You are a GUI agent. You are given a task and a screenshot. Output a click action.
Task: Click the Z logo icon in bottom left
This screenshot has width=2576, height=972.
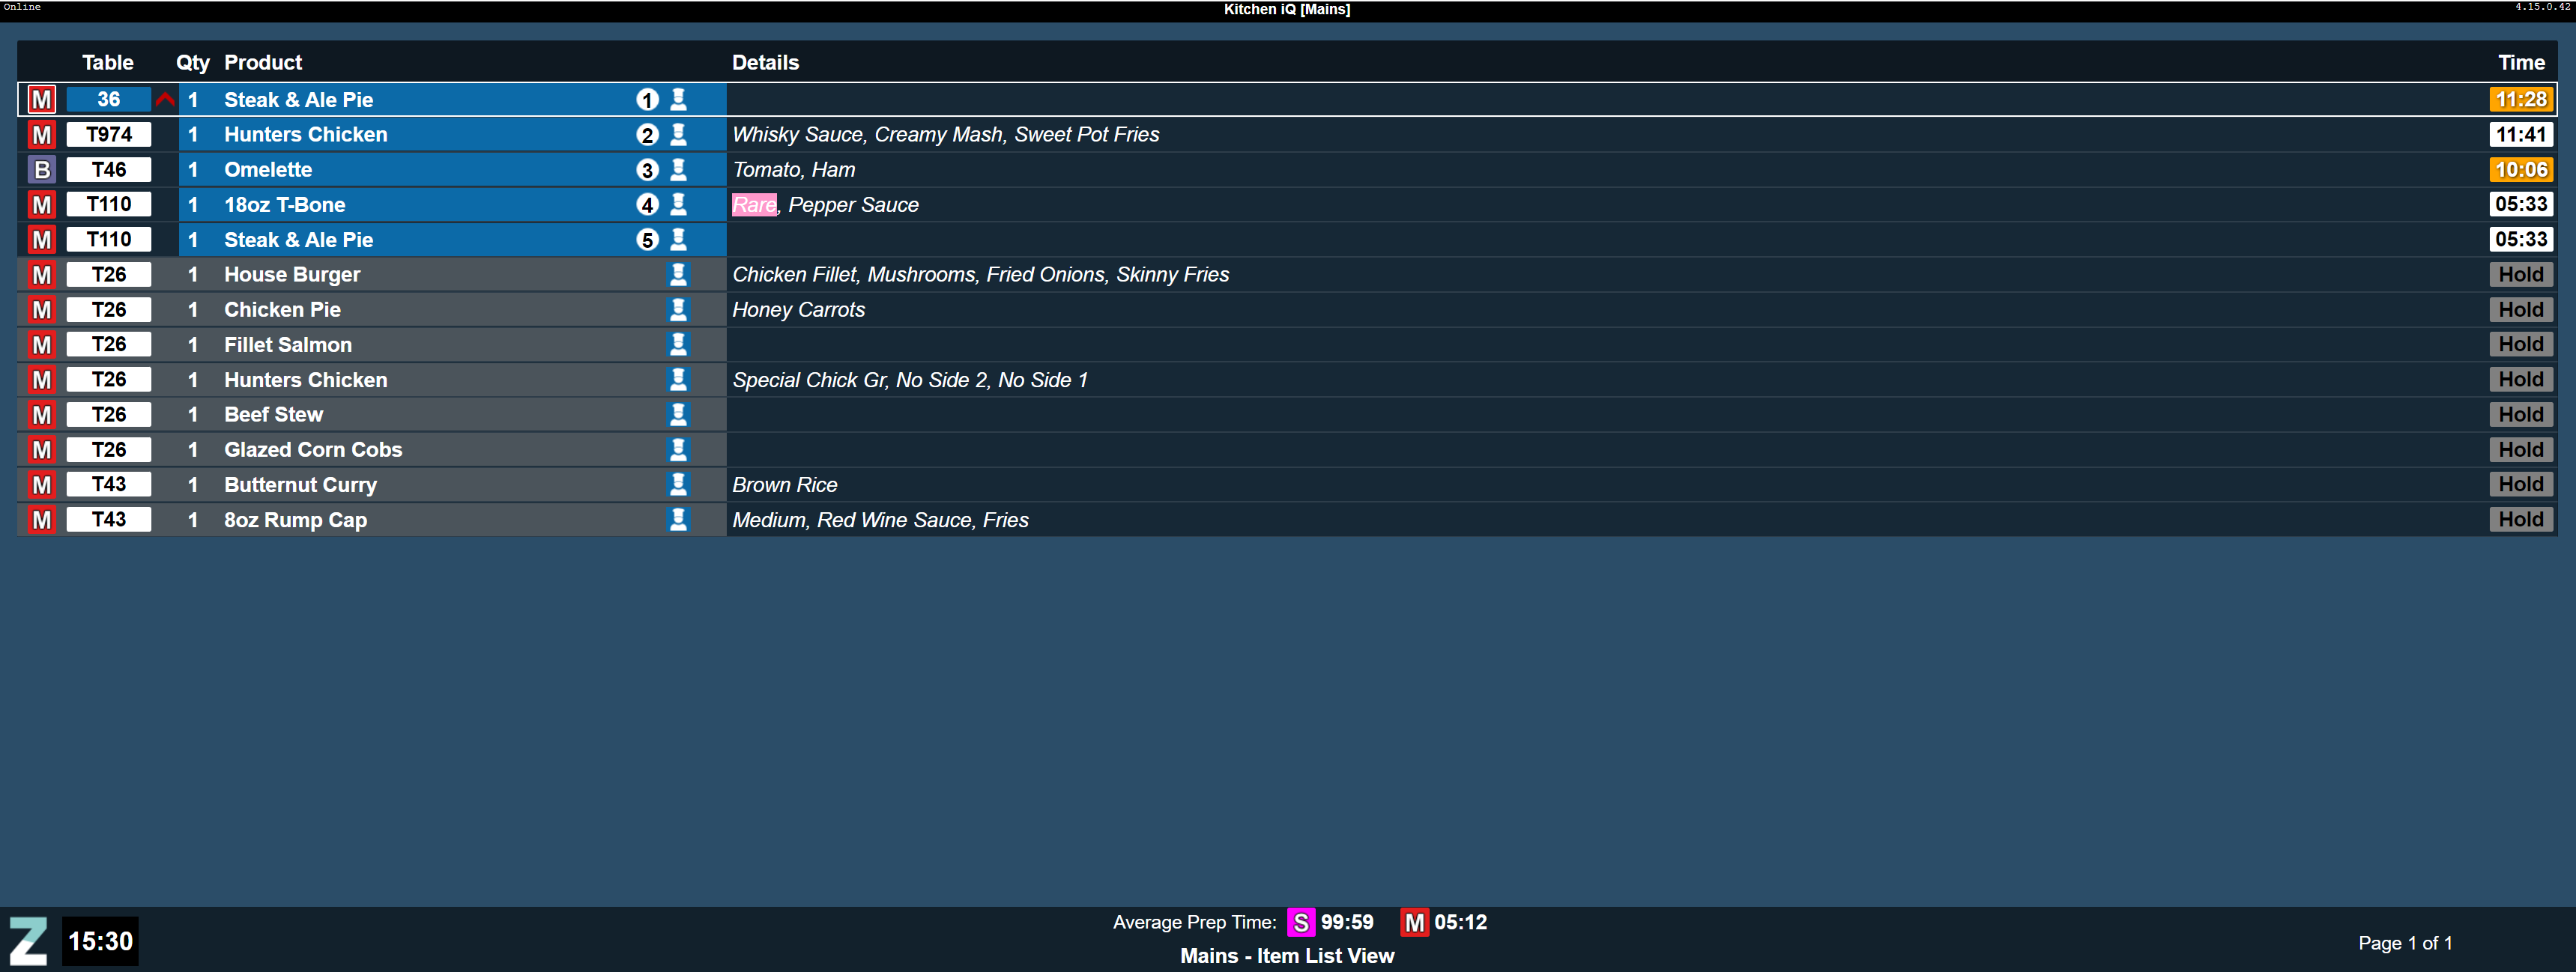pos(28,940)
